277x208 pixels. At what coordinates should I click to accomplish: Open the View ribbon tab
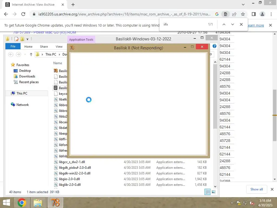59,47
